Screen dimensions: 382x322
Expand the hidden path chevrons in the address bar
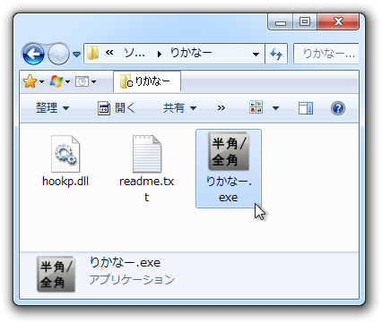[109, 53]
